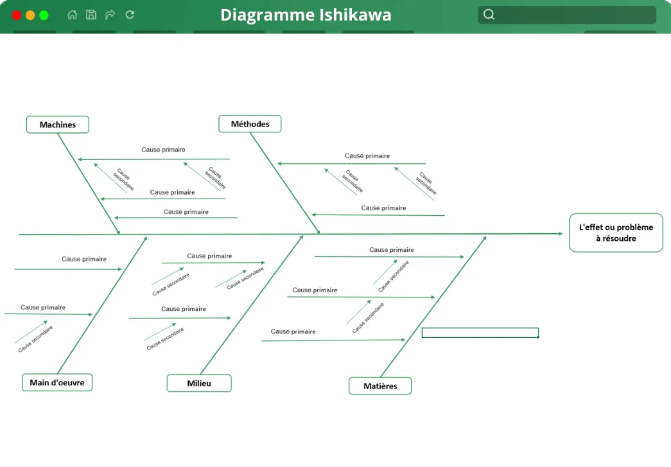Focus the search bar field
Viewport: 671px width, 467px height.
(567, 15)
